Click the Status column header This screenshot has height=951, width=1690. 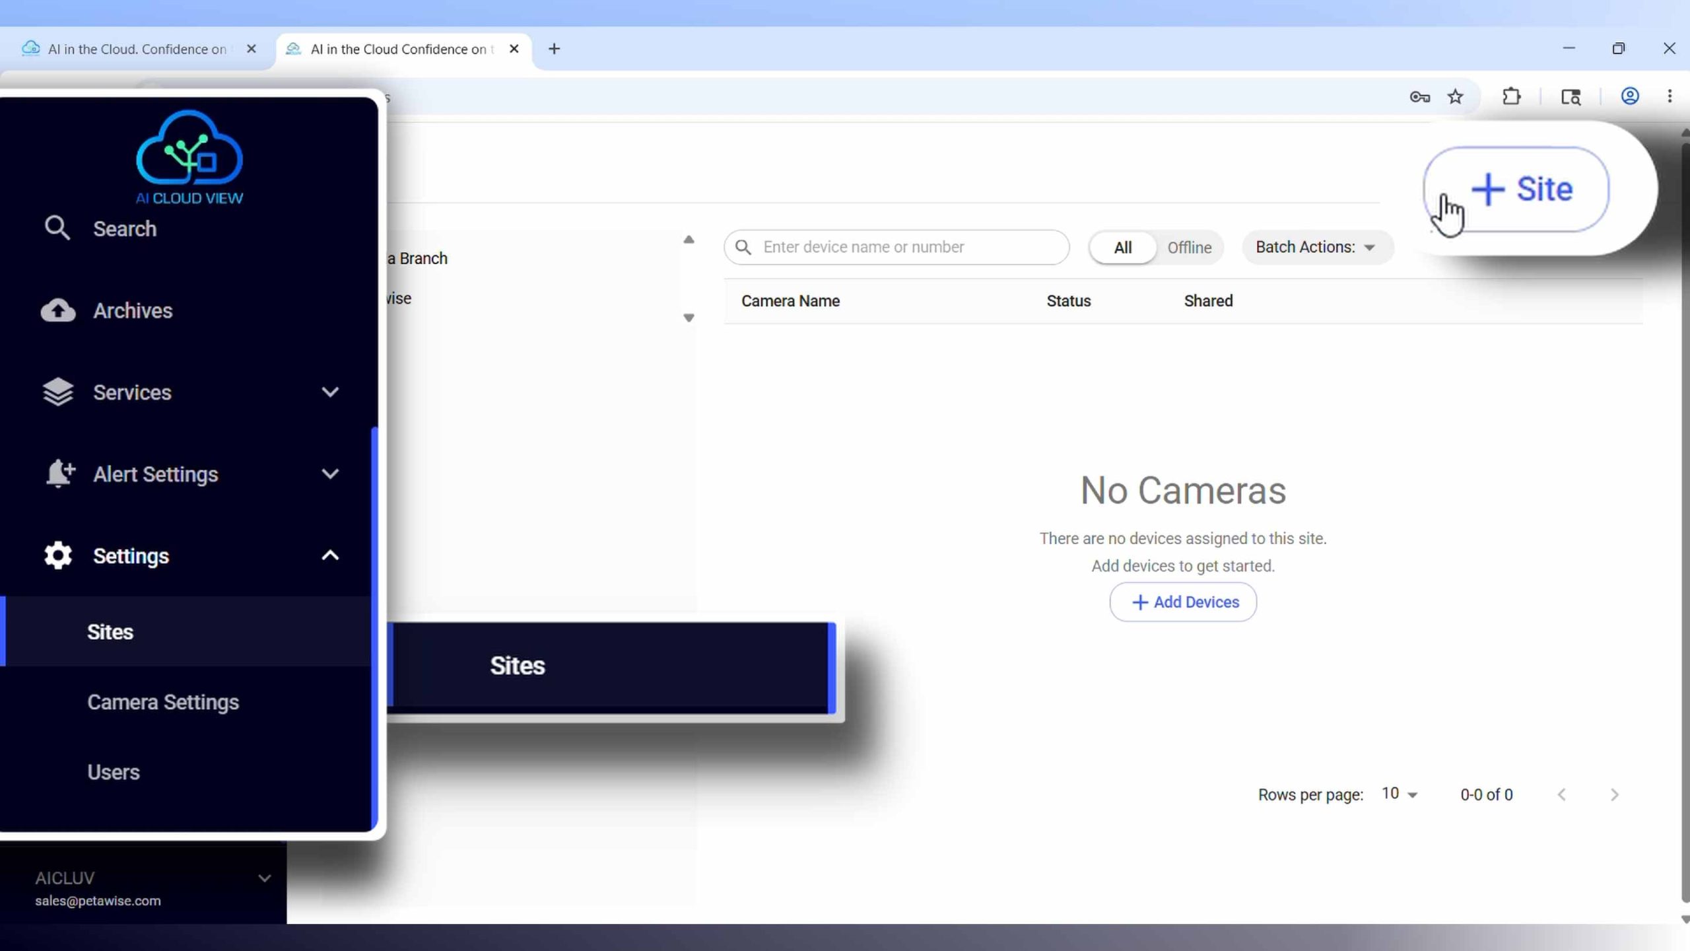[1068, 300]
